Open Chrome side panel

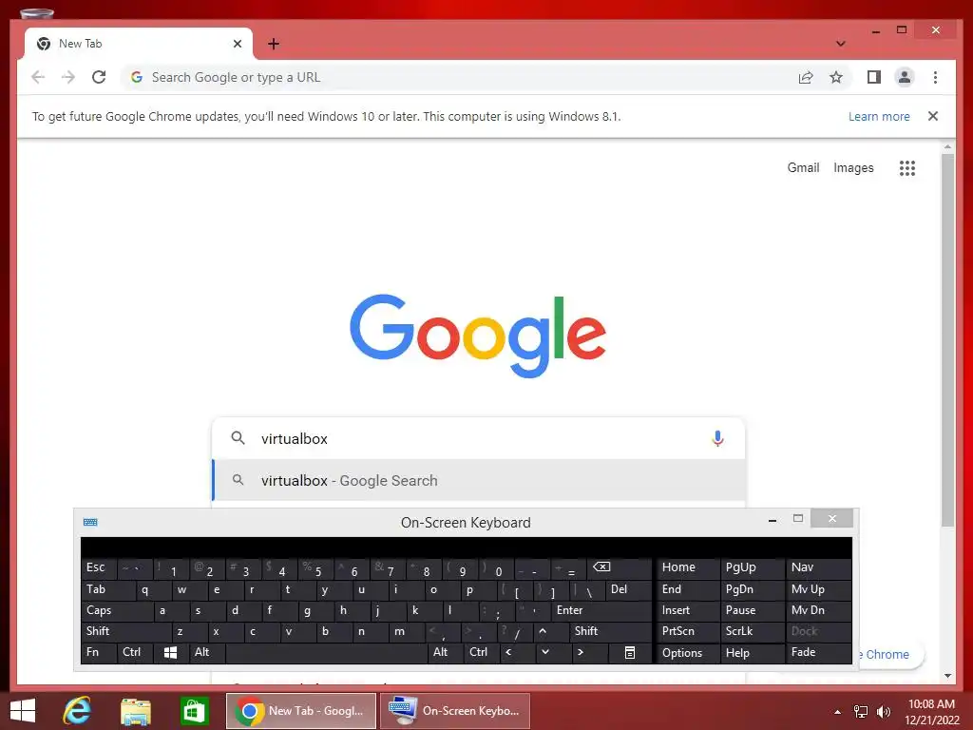(x=874, y=77)
